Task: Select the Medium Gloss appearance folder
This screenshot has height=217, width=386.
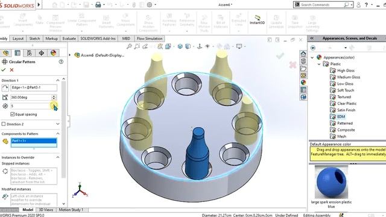Action: (x=349, y=77)
